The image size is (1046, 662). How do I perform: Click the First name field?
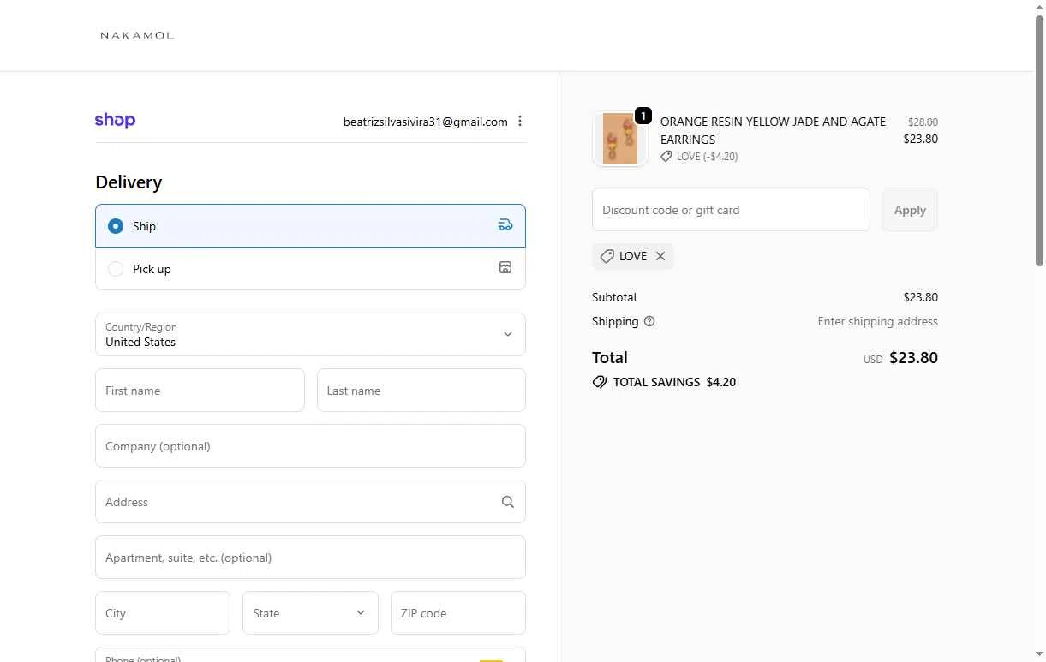click(200, 391)
